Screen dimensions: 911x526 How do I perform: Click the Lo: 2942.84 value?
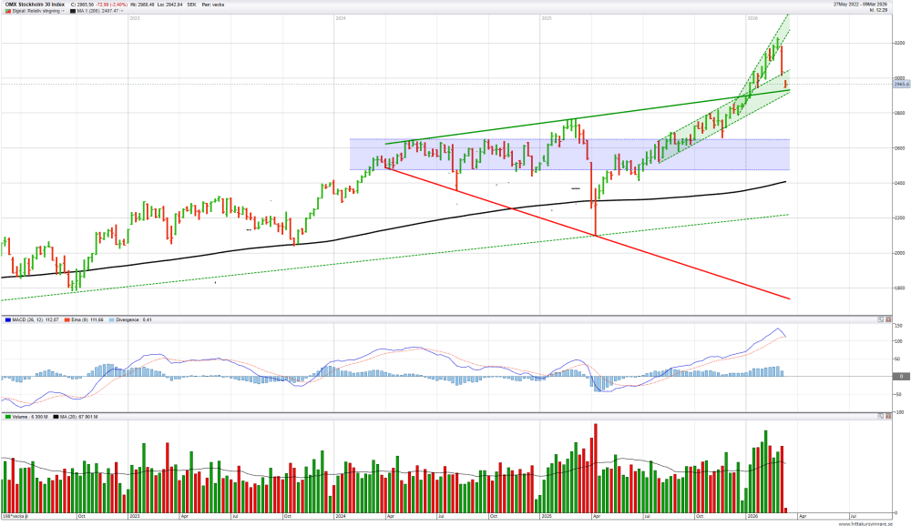coord(169,5)
